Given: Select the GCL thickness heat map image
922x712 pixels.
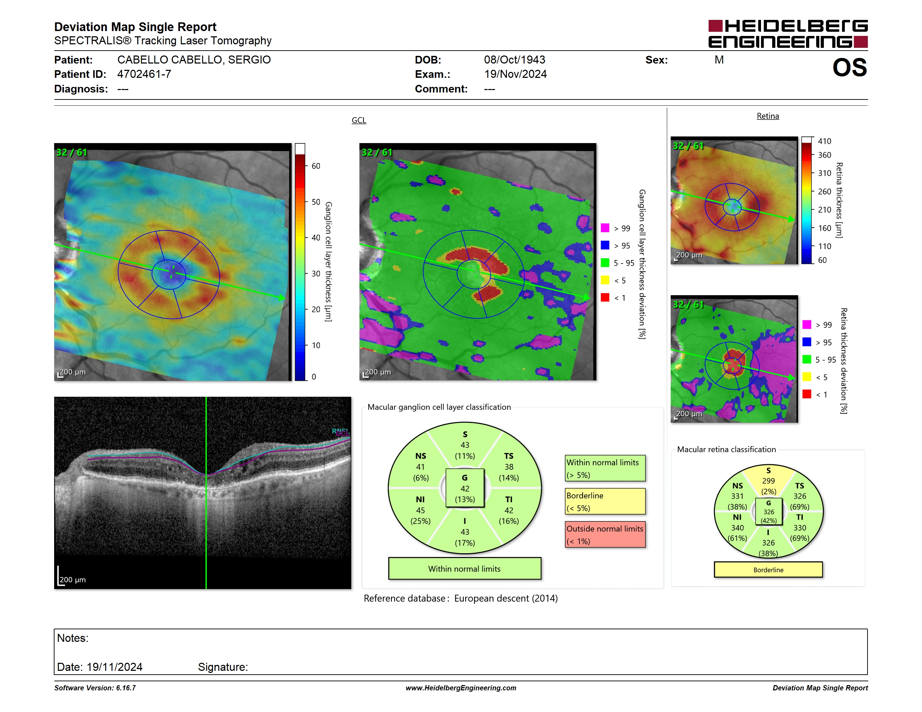Looking at the screenshot, I should pyautogui.click(x=173, y=262).
